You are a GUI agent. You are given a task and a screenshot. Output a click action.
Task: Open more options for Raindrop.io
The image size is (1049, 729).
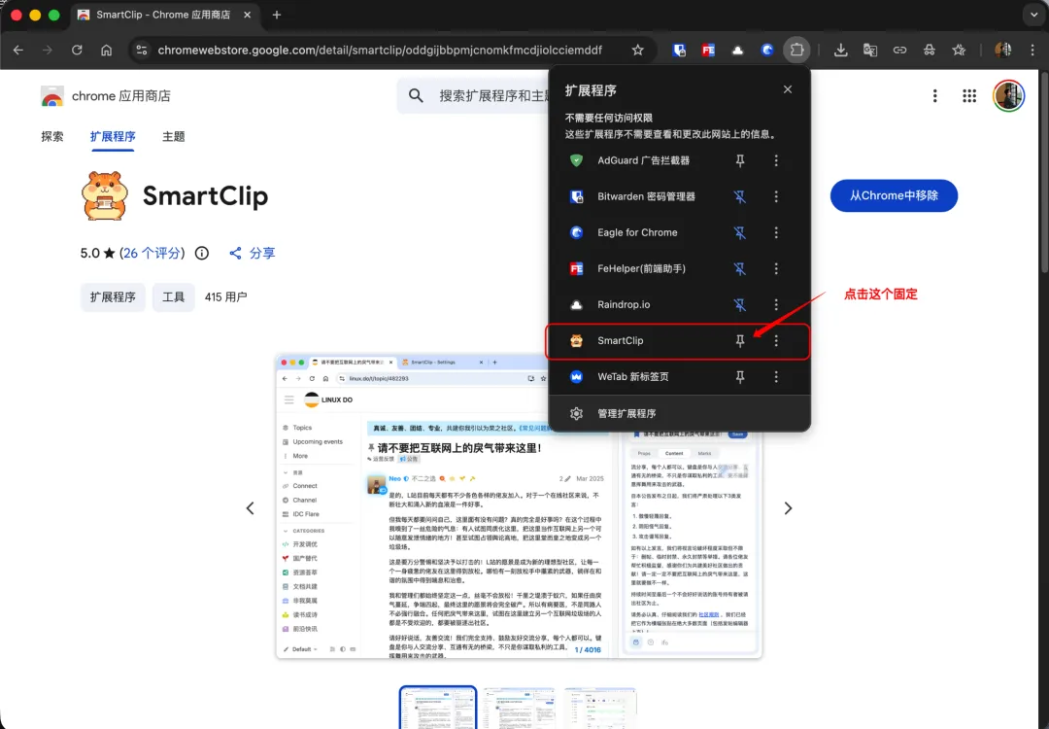pyautogui.click(x=776, y=304)
